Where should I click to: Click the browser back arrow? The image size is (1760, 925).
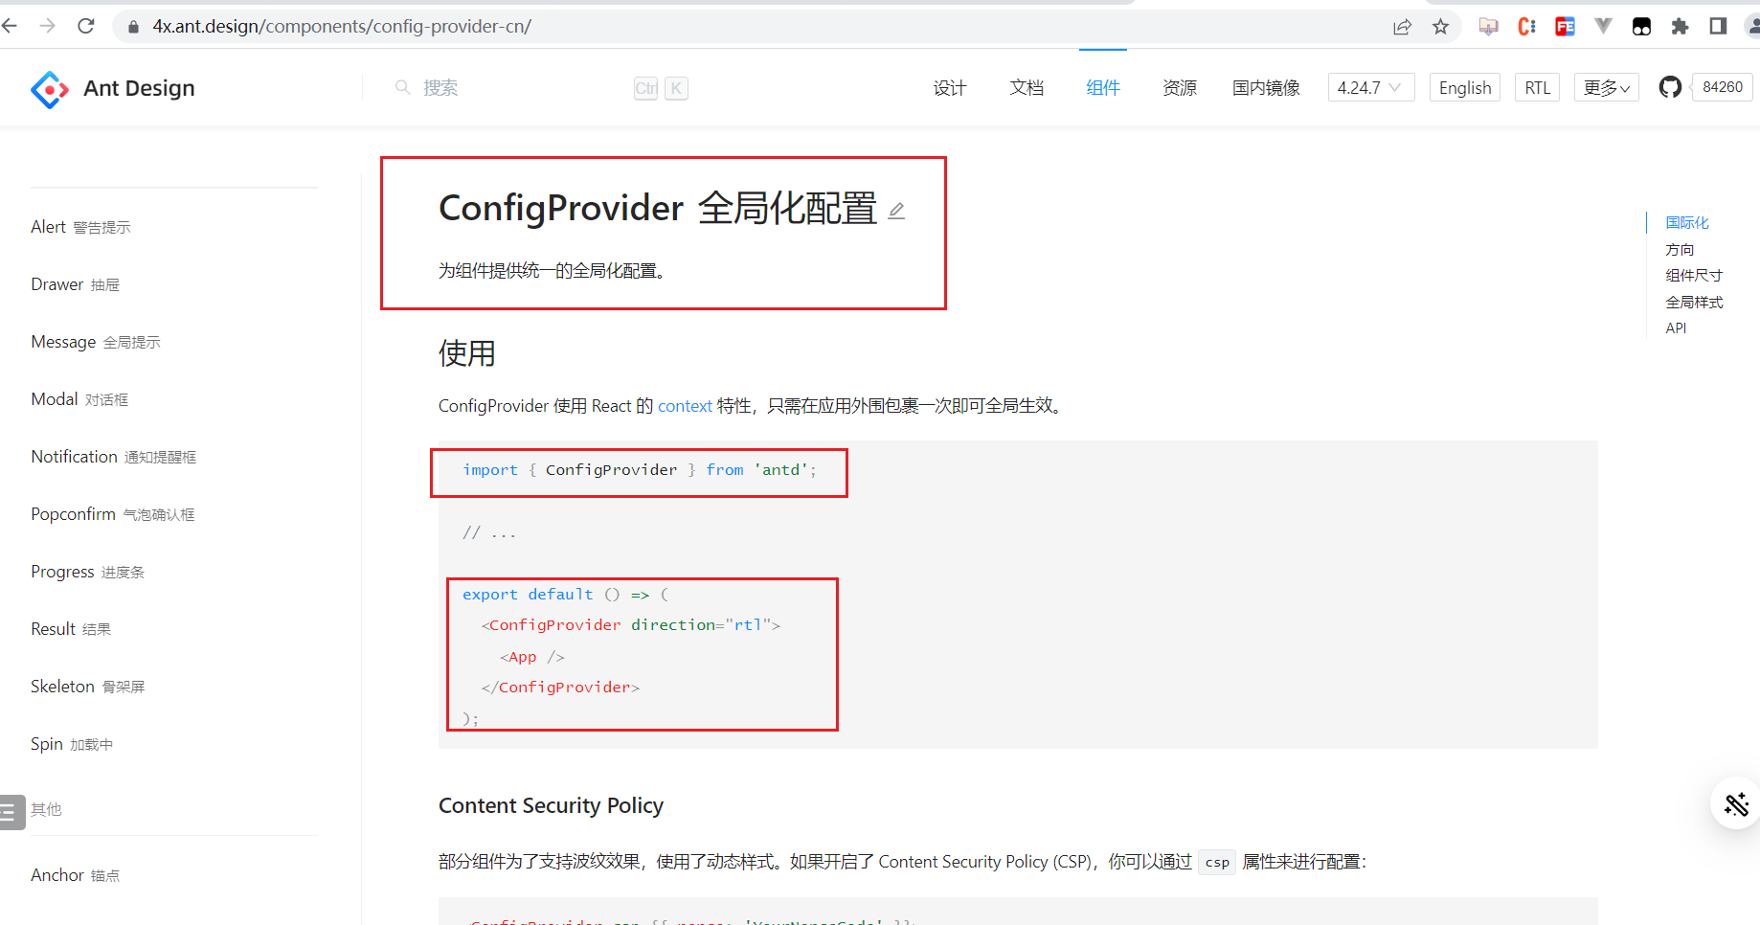pyautogui.click(x=10, y=26)
